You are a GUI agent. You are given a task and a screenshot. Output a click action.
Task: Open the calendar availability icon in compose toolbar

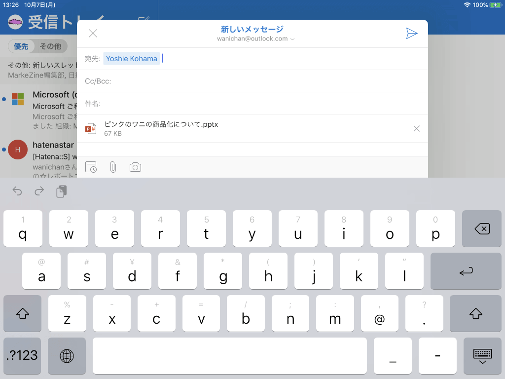tap(91, 167)
